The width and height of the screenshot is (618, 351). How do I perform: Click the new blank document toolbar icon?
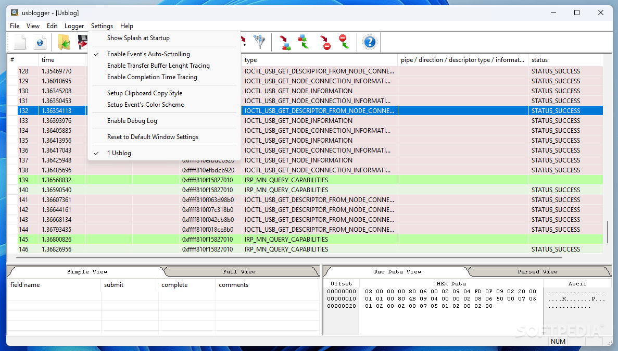(x=20, y=42)
